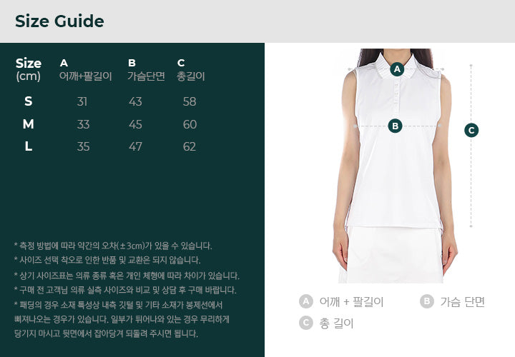Image resolution: width=515 pixels, height=357 pixels.
Task: Click the B marker on the chest
Action: 395,126
